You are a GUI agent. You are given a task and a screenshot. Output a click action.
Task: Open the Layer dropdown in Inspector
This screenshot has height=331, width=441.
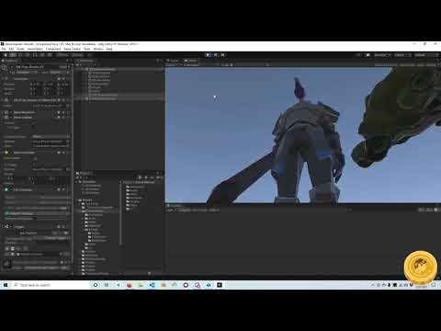point(60,73)
